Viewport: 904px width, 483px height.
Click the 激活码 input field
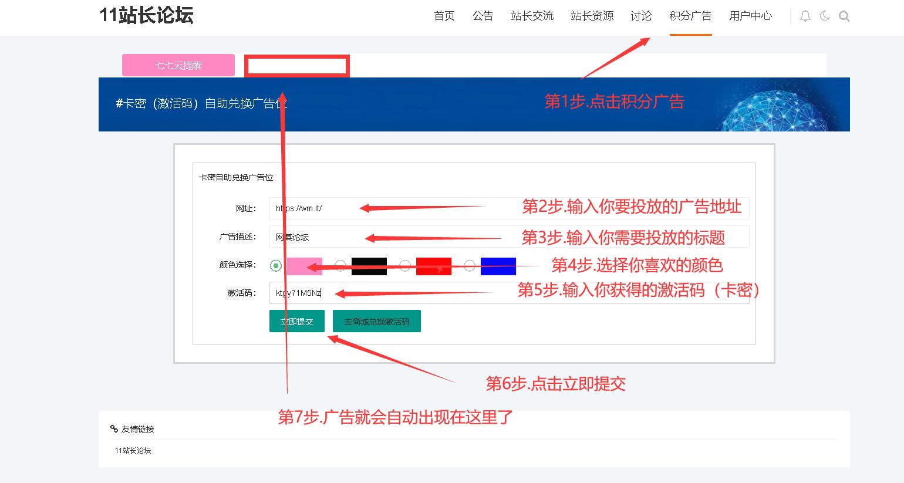(x=508, y=293)
